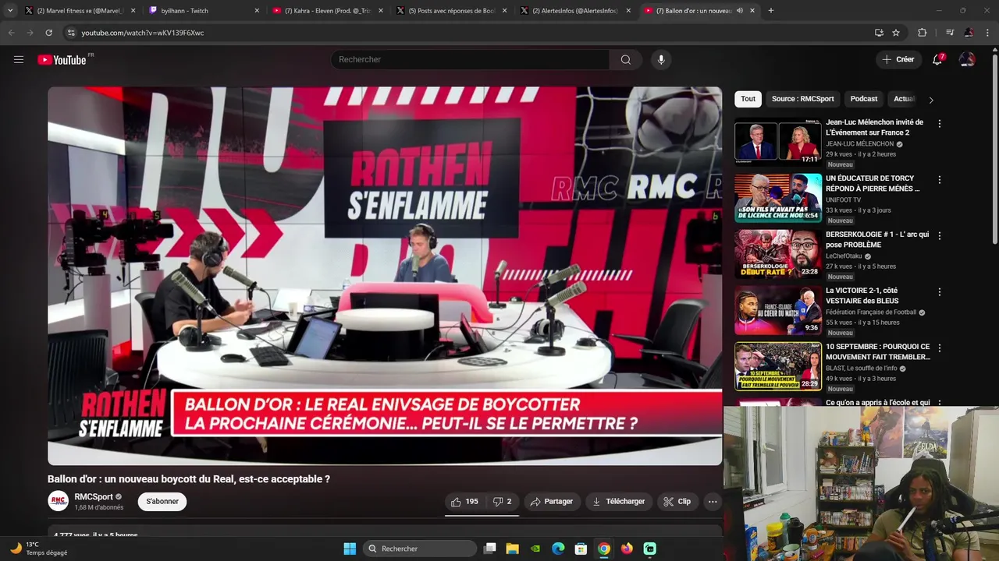Open 10 SEPTEMBRE : POURQUOI CE MOUVEMENT title

tap(878, 351)
